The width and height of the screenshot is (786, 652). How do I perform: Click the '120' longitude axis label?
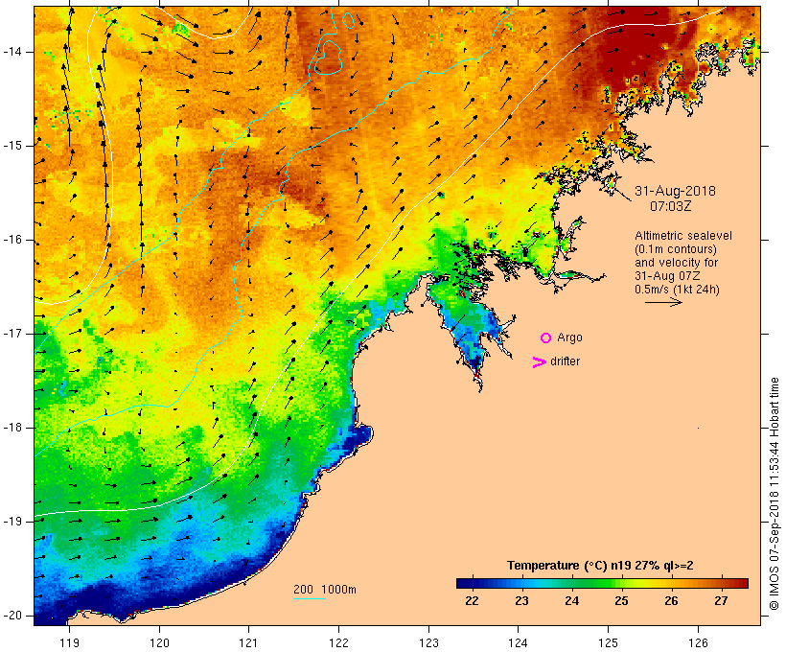pyautogui.click(x=159, y=642)
